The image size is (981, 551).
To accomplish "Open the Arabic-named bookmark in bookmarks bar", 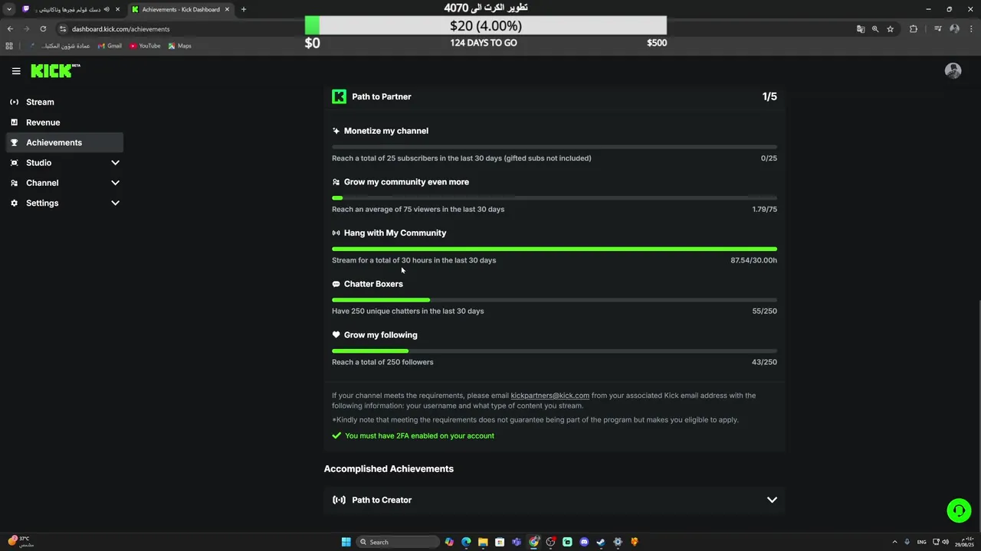I will tap(59, 46).
